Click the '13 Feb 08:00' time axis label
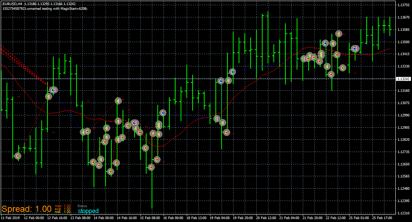This screenshot has height=222, width=412. [81, 218]
